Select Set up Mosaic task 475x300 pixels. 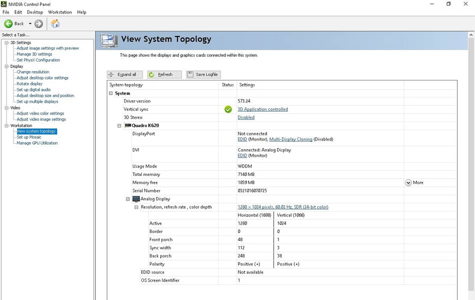click(x=29, y=137)
